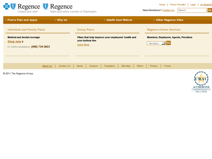
Task: Click the Go button next to Search
Action: coord(210,10)
